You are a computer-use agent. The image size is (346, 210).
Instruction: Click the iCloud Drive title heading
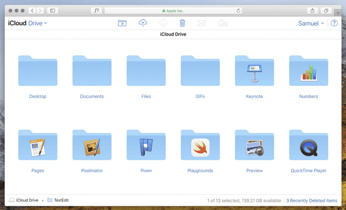(x=173, y=34)
